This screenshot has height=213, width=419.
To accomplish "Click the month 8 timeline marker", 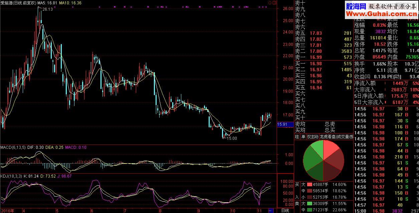I will click(x=160, y=210).
